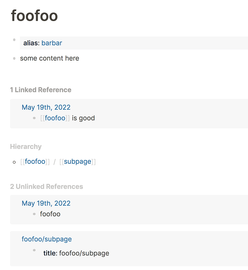Click the bullet beside 'foofoo' unlinked reference
This screenshot has width=248, height=270.
click(x=34, y=214)
